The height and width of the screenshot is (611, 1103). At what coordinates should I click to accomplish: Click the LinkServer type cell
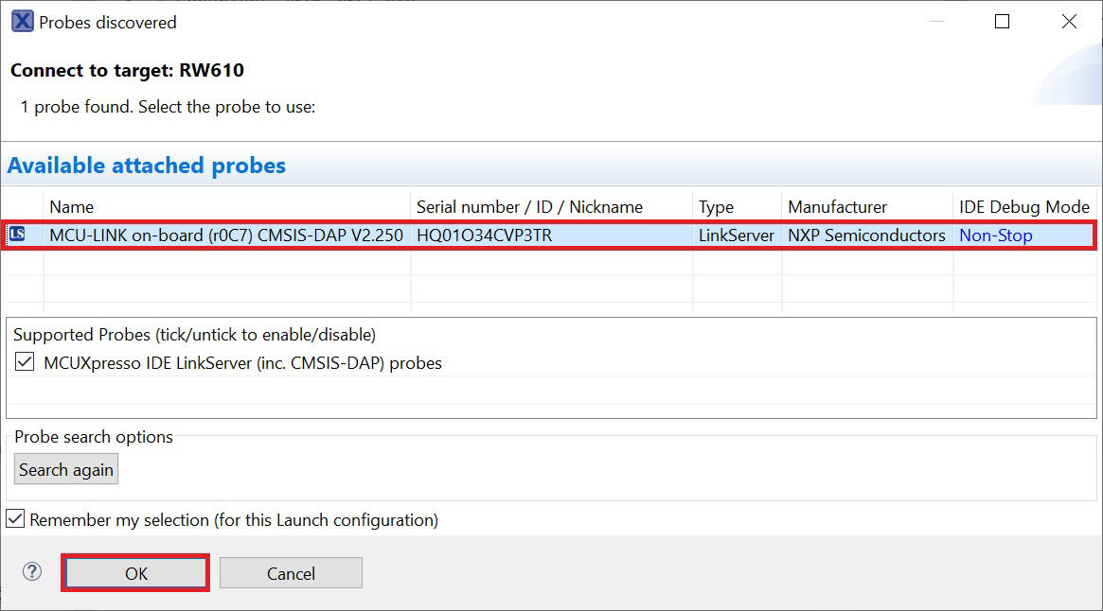tap(737, 236)
